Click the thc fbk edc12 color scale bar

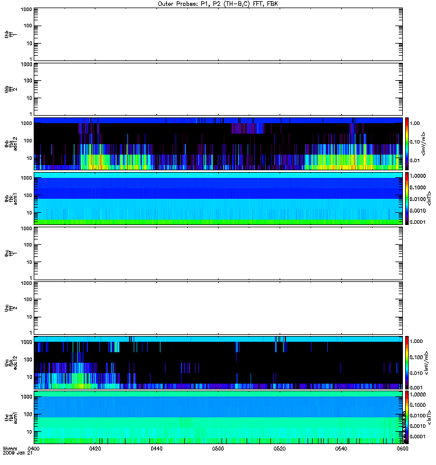click(x=407, y=363)
